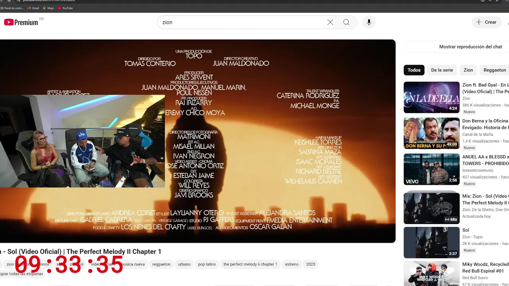Open the 'Don Berna y la Oficina' thumbnail
The height and width of the screenshot is (286, 509).
tap(431, 133)
